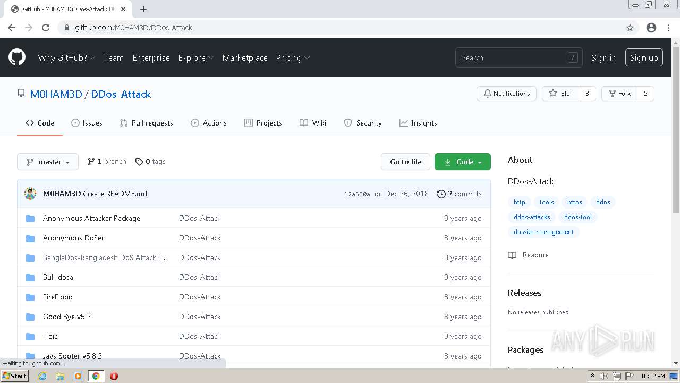Open Windows Explorer folder in taskbar
This screenshot has width=680, height=383.
click(x=60, y=376)
